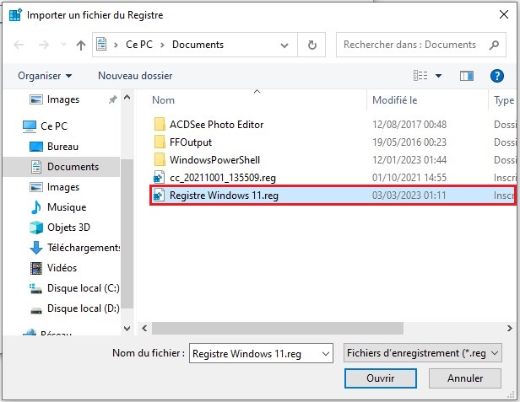Click the horizontal scrollbar thumb

[x=278, y=329]
